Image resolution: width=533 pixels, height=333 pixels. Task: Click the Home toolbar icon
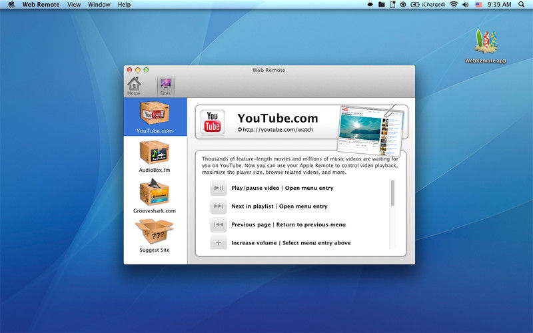(134, 86)
